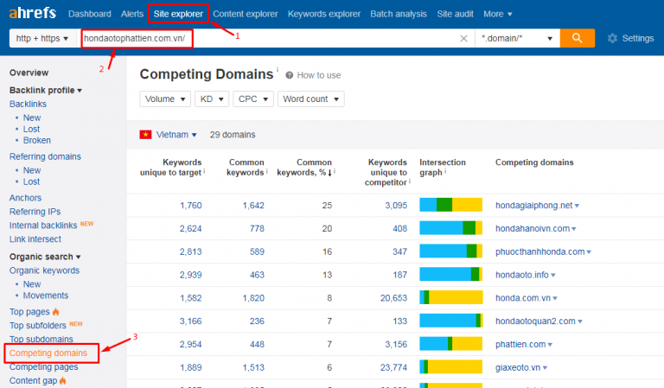Select the Site explorer tab
This screenshot has width=664, height=388.
click(178, 14)
